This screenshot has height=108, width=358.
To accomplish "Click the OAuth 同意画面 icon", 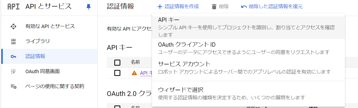I will point(13,71).
